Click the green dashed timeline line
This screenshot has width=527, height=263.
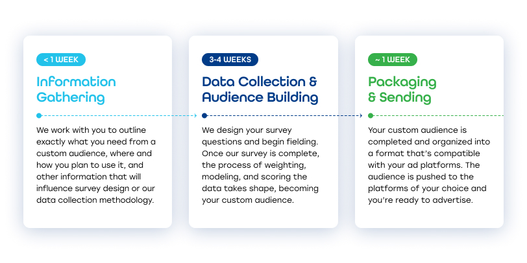[x=439, y=116]
